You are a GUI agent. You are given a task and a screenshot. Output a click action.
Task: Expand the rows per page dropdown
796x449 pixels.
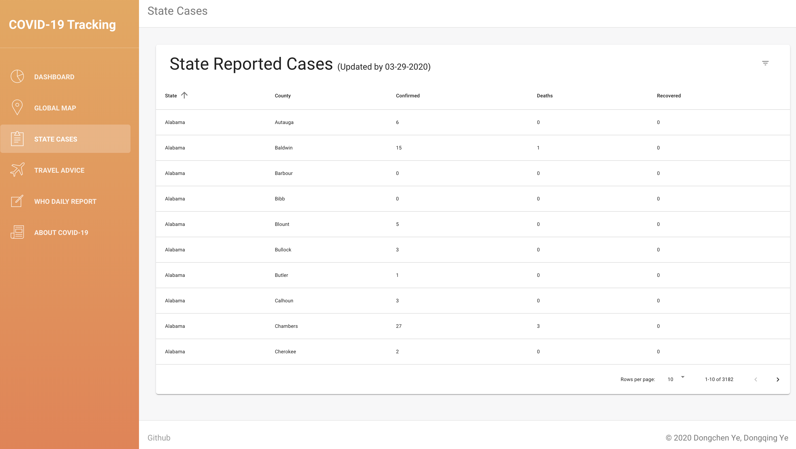(x=676, y=379)
